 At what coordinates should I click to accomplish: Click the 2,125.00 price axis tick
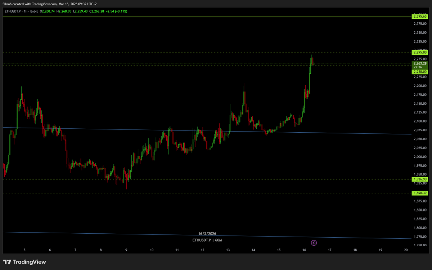(420, 113)
